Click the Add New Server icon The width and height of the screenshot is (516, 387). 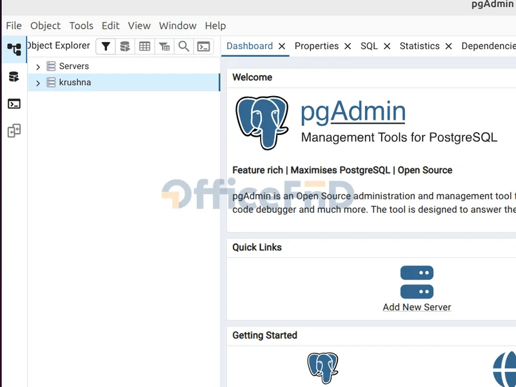click(417, 282)
